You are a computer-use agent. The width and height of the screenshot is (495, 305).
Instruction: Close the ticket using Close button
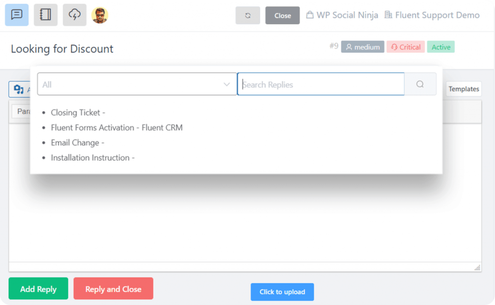pyautogui.click(x=282, y=15)
